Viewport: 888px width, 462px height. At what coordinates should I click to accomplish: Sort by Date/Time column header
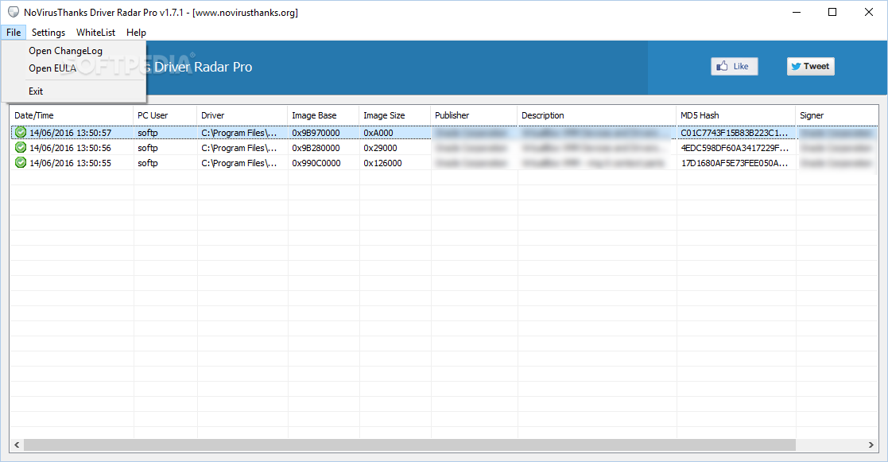(x=72, y=115)
